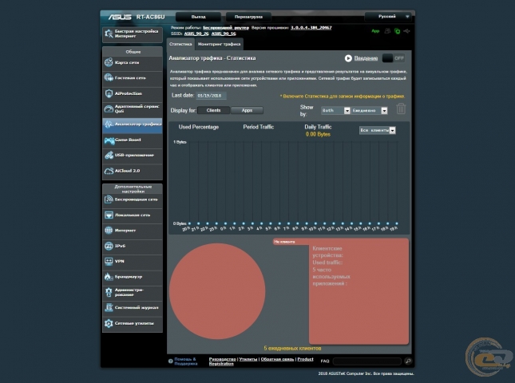
Task: Select Apps in Display for
Action: (247, 110)
